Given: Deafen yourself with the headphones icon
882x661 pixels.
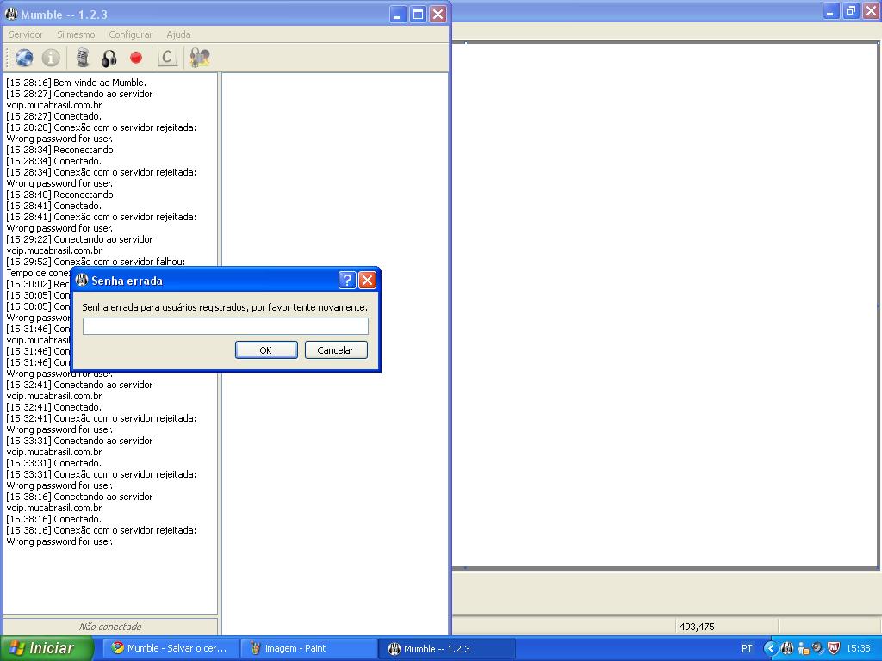Looking at the screenshot, I should (109, 58).
